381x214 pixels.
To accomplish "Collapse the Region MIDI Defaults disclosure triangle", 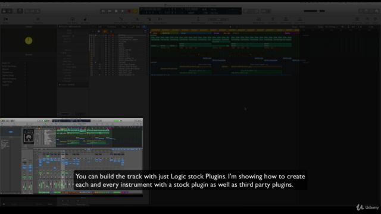I will [60, 27].
